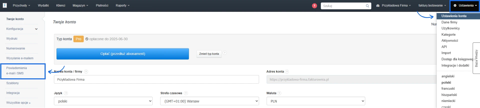Click help icon next to Język

click(x=66, y=93)
